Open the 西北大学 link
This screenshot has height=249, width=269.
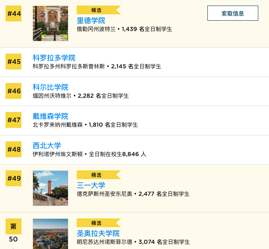coord(47,146)
